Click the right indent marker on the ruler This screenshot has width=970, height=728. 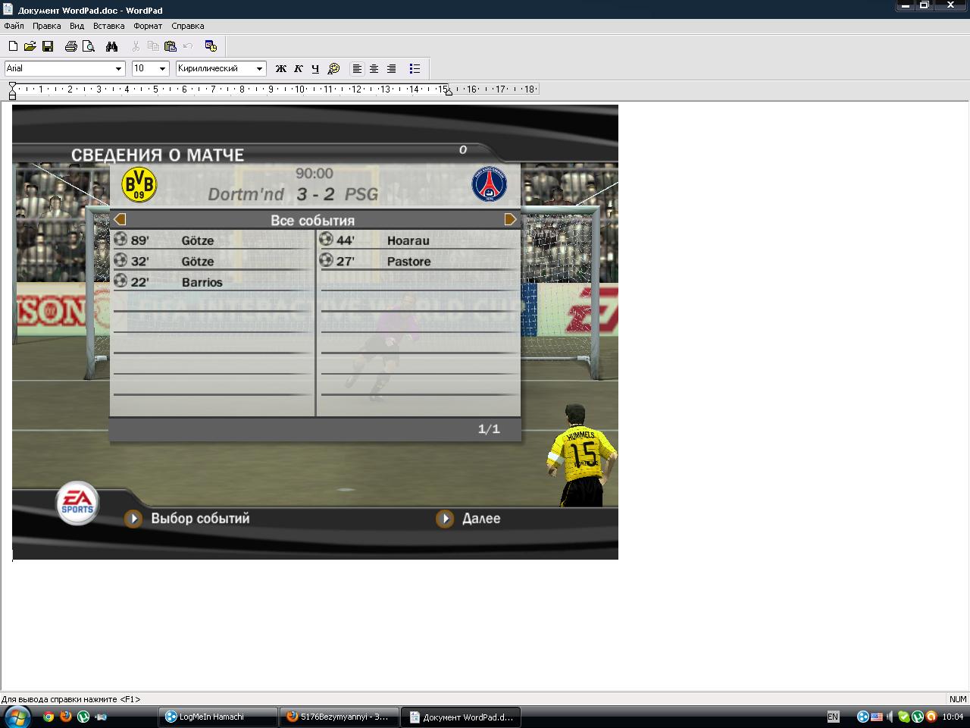tap(449, 92)
